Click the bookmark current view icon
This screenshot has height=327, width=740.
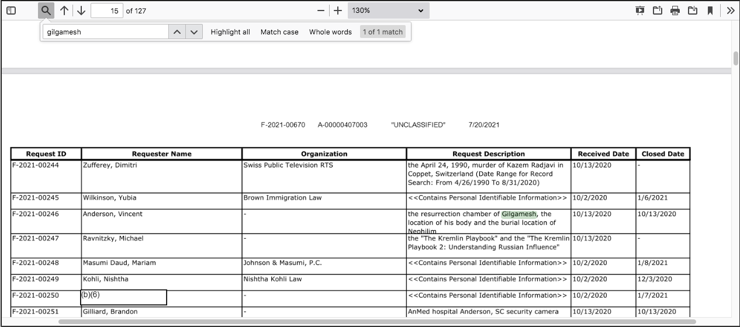coord(710,11)
